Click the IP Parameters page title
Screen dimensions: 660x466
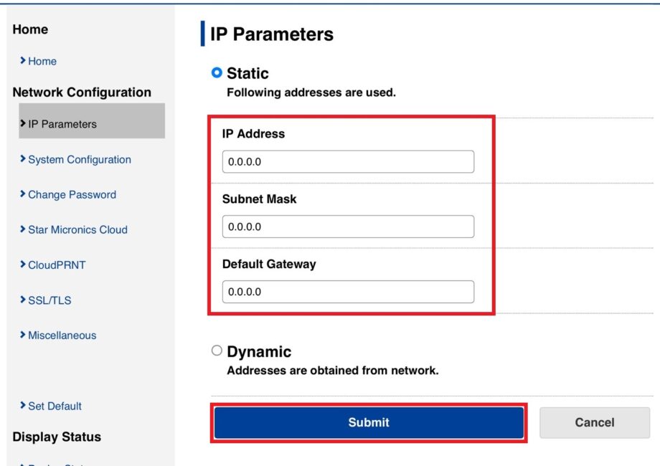coord(271,34)
